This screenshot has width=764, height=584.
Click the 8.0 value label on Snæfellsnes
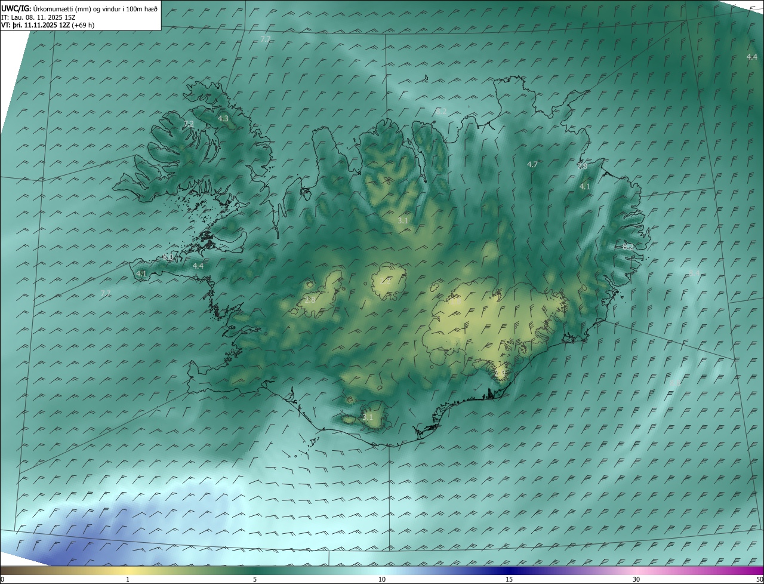pyautogui.click(x=168, y=257)
